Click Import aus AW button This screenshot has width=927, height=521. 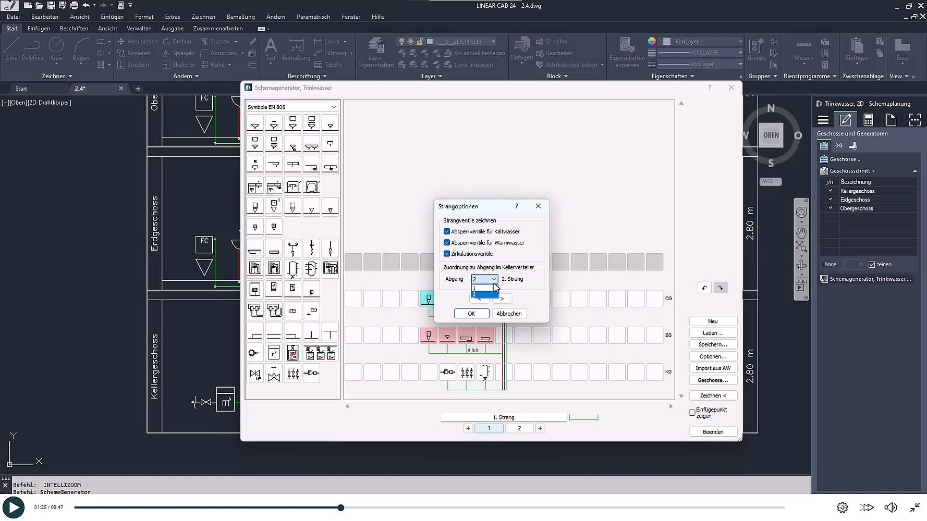point(713,368)
